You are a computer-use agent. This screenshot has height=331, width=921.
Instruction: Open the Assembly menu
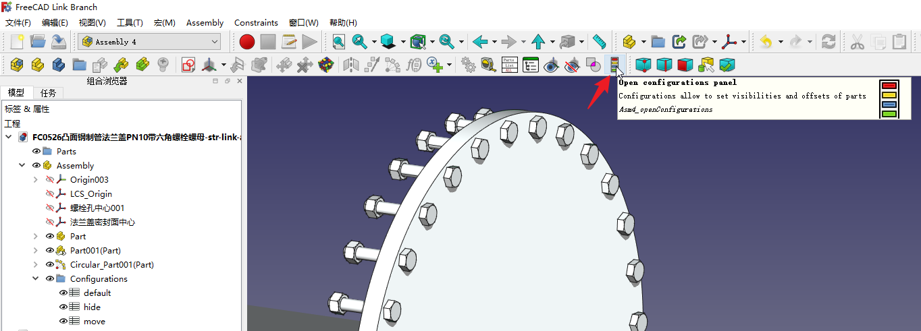pos(205,23)
